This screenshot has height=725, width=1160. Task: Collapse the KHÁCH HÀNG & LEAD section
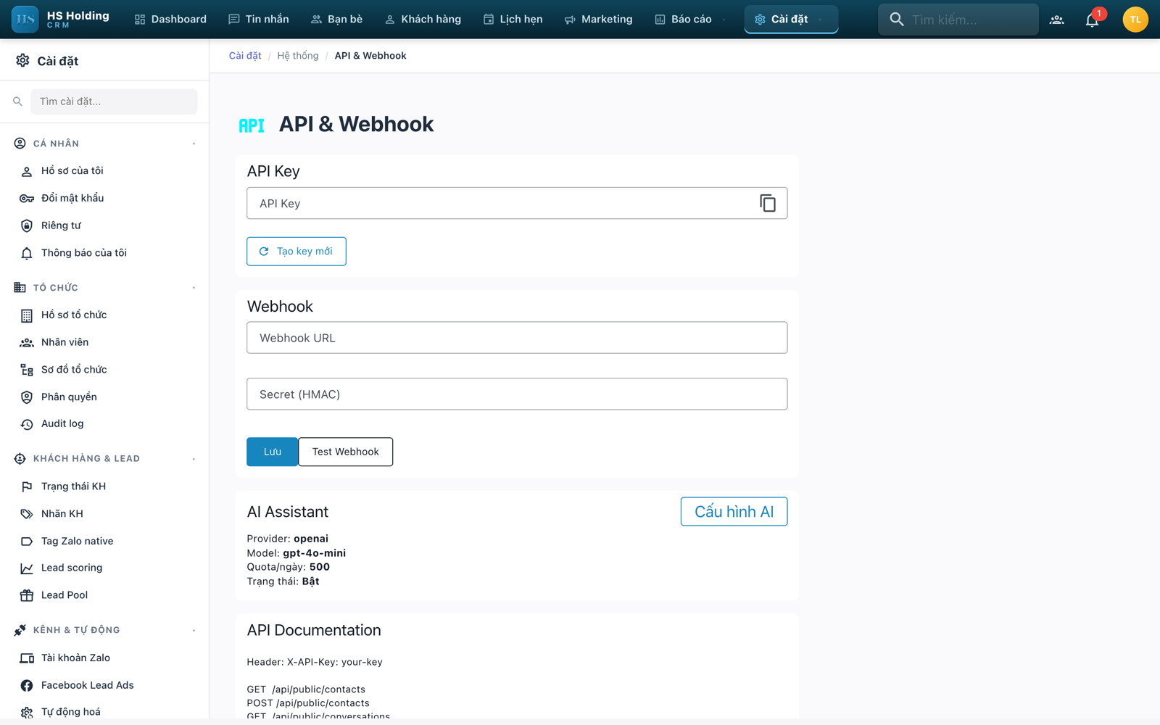[x=194, y=459]
